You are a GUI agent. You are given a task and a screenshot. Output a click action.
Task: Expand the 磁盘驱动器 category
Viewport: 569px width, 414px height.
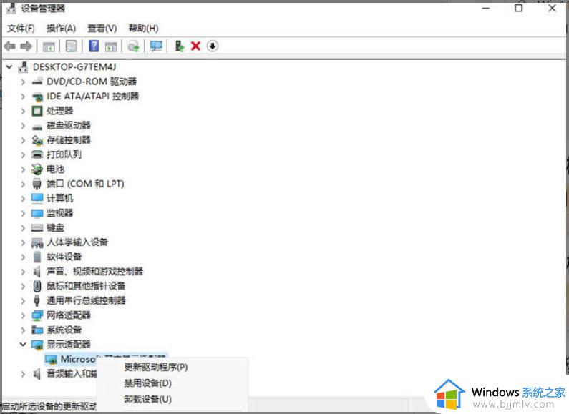tap(23, 125)
